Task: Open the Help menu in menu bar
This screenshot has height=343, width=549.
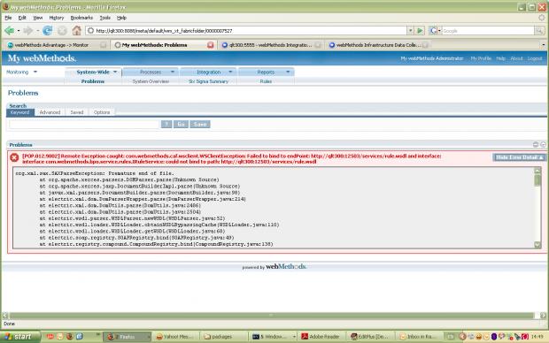Action: [x=121, y=18]
